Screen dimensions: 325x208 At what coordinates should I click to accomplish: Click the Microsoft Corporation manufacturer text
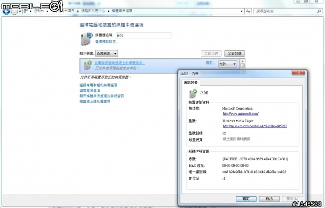click(x=237, y=109)
